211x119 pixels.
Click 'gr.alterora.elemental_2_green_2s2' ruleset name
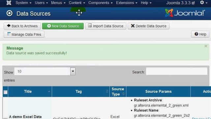point(162,115)
